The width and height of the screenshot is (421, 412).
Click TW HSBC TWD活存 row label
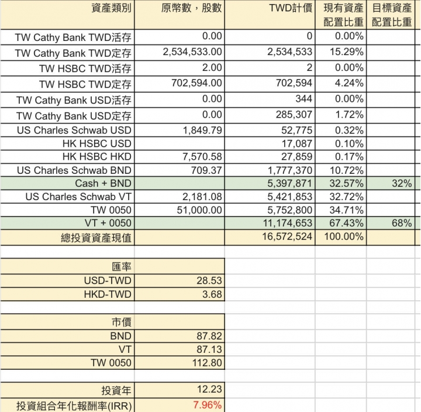coord(67,68)
